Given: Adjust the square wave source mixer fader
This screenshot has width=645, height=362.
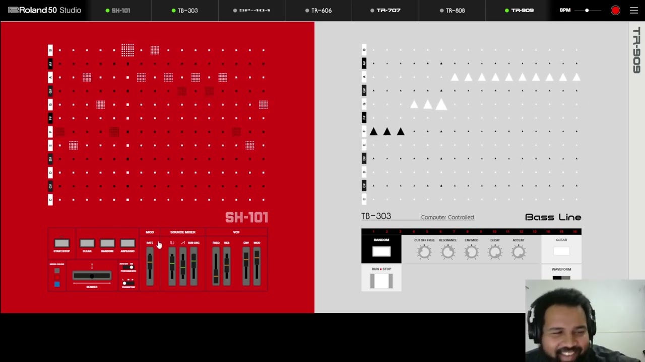Looking at the screenshot, I should [x=172, y=266].
